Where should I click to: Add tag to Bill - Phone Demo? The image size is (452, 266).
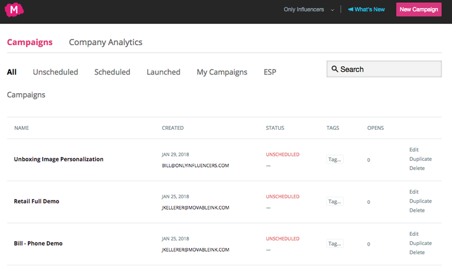pos(334,243)
